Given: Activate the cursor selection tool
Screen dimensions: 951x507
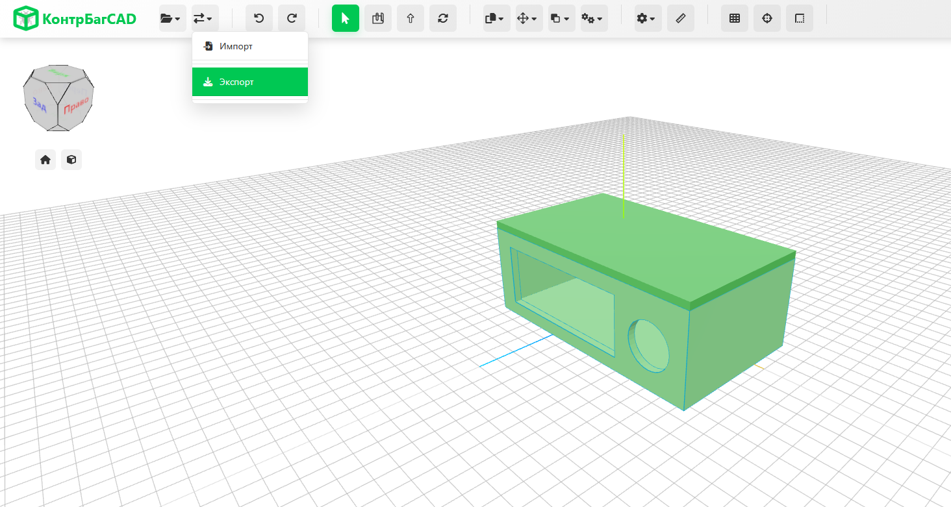Looking at the screenshot, I should click(345, 19).
